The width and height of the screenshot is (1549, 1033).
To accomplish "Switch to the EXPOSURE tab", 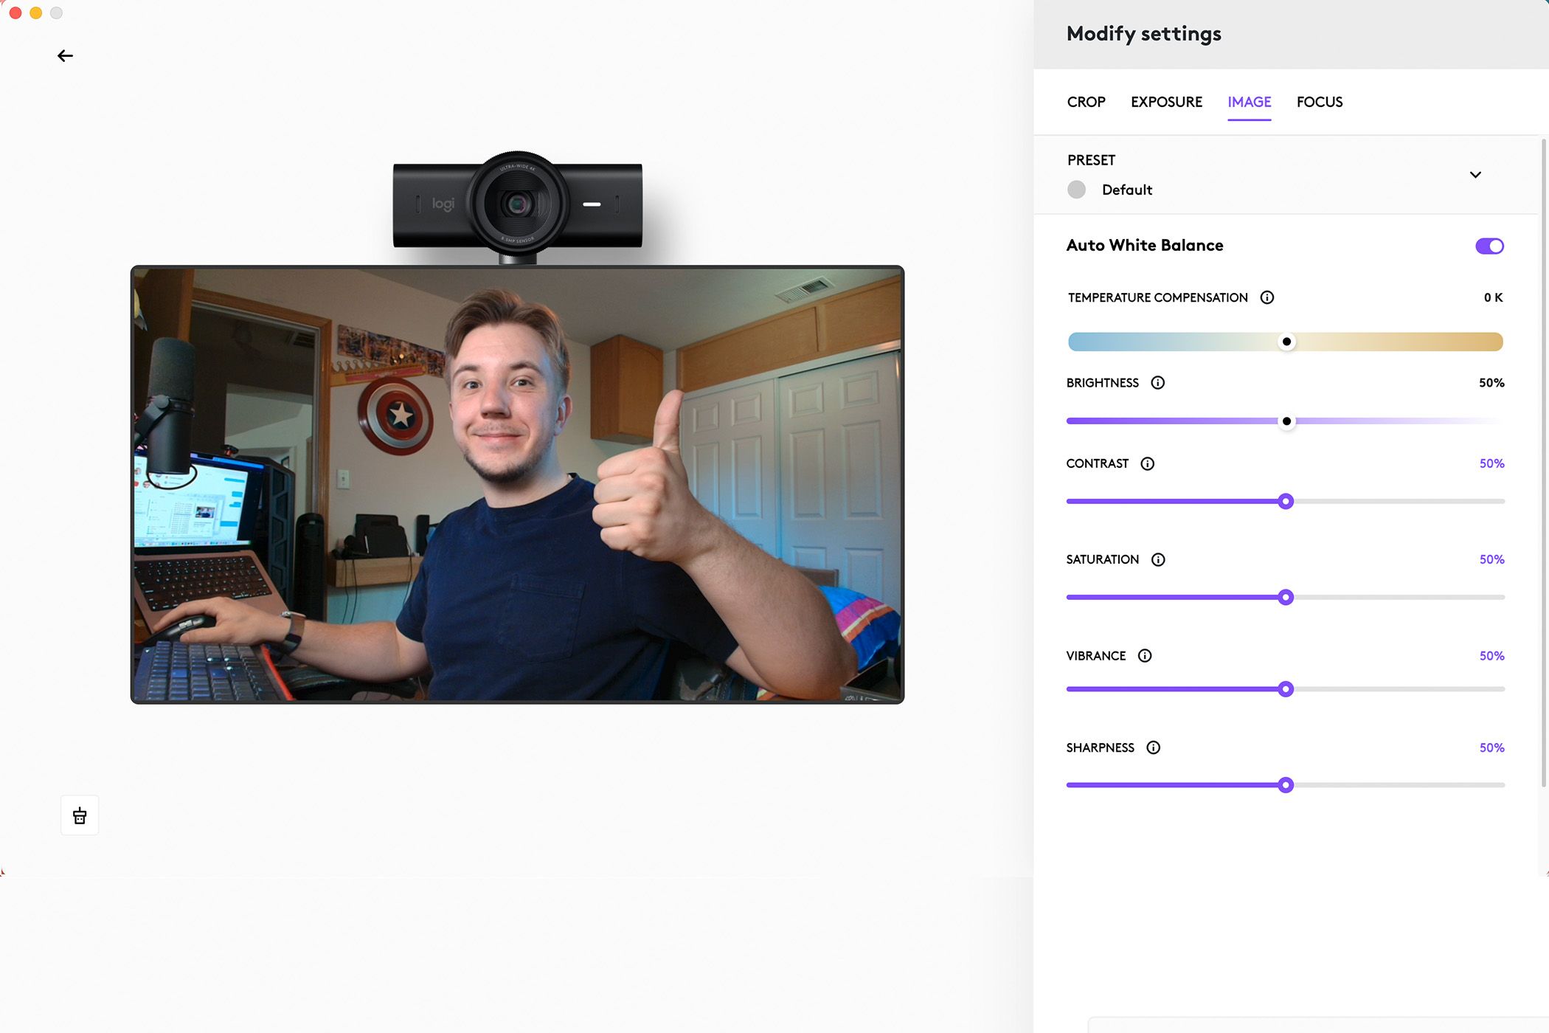I will [x=1166, y=102].
